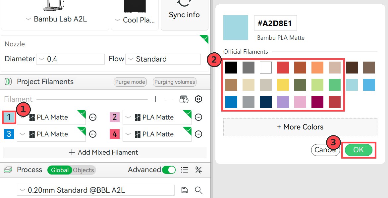
Task: Click the compare presets icon
Action: pyautogui.click(x=198, y=170)
